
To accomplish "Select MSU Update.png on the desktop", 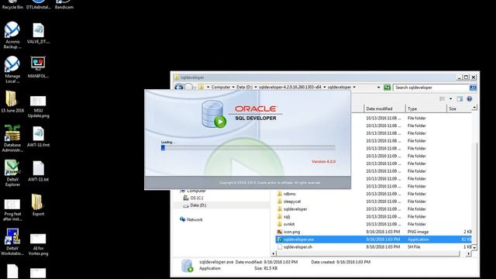I will pyautogui.click(x=38, y=107).
